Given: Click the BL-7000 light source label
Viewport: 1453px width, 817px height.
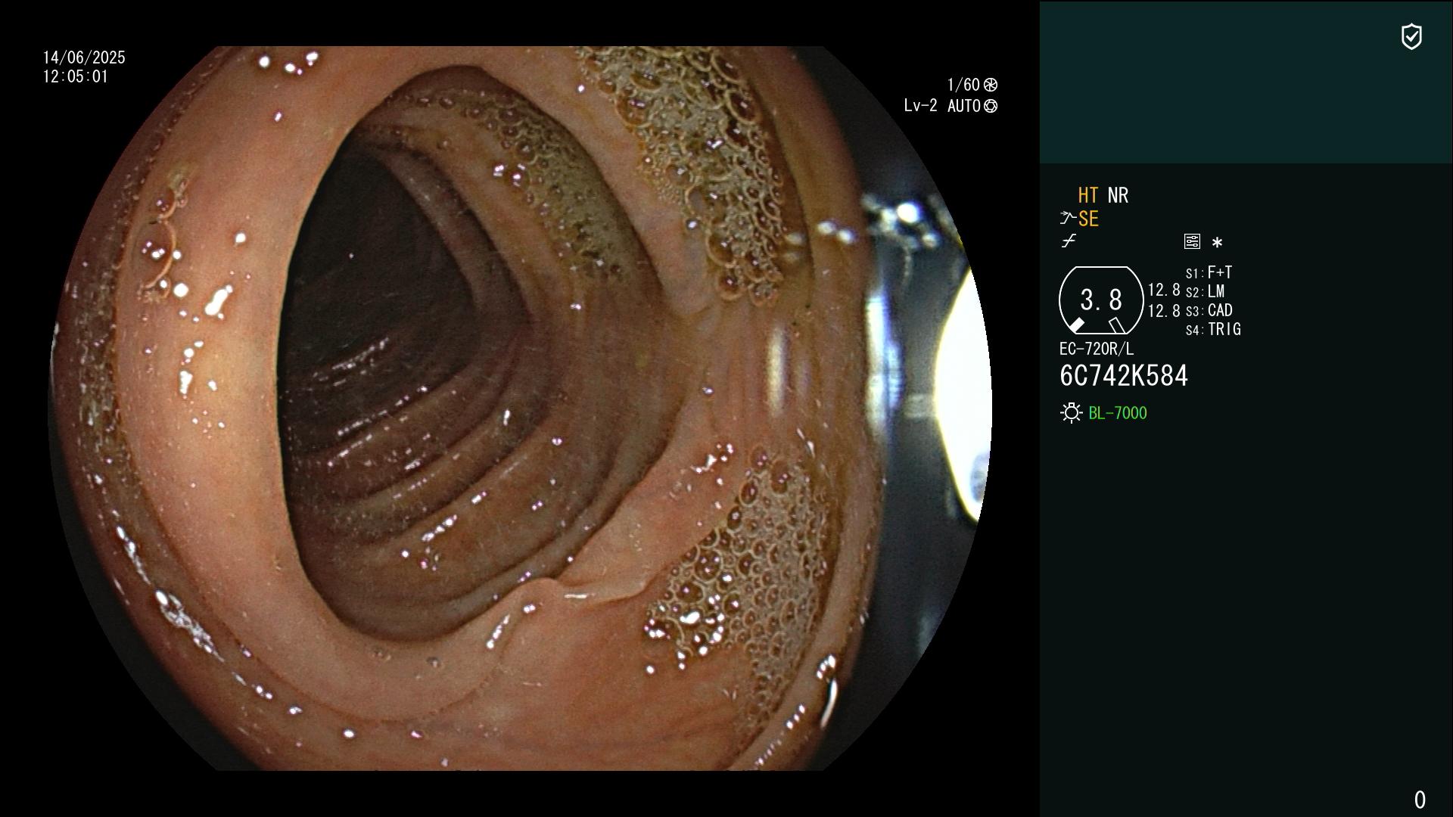Looking at the screenshot, I should coord(1118,413).
